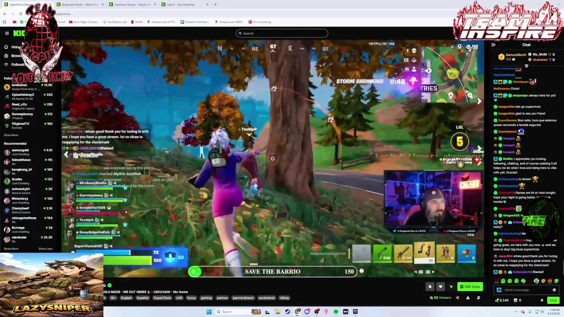Close the Carrotyum Stream tab
This screenshot has width=564, height=317.
pyautogui.click(x=155, y=4)
